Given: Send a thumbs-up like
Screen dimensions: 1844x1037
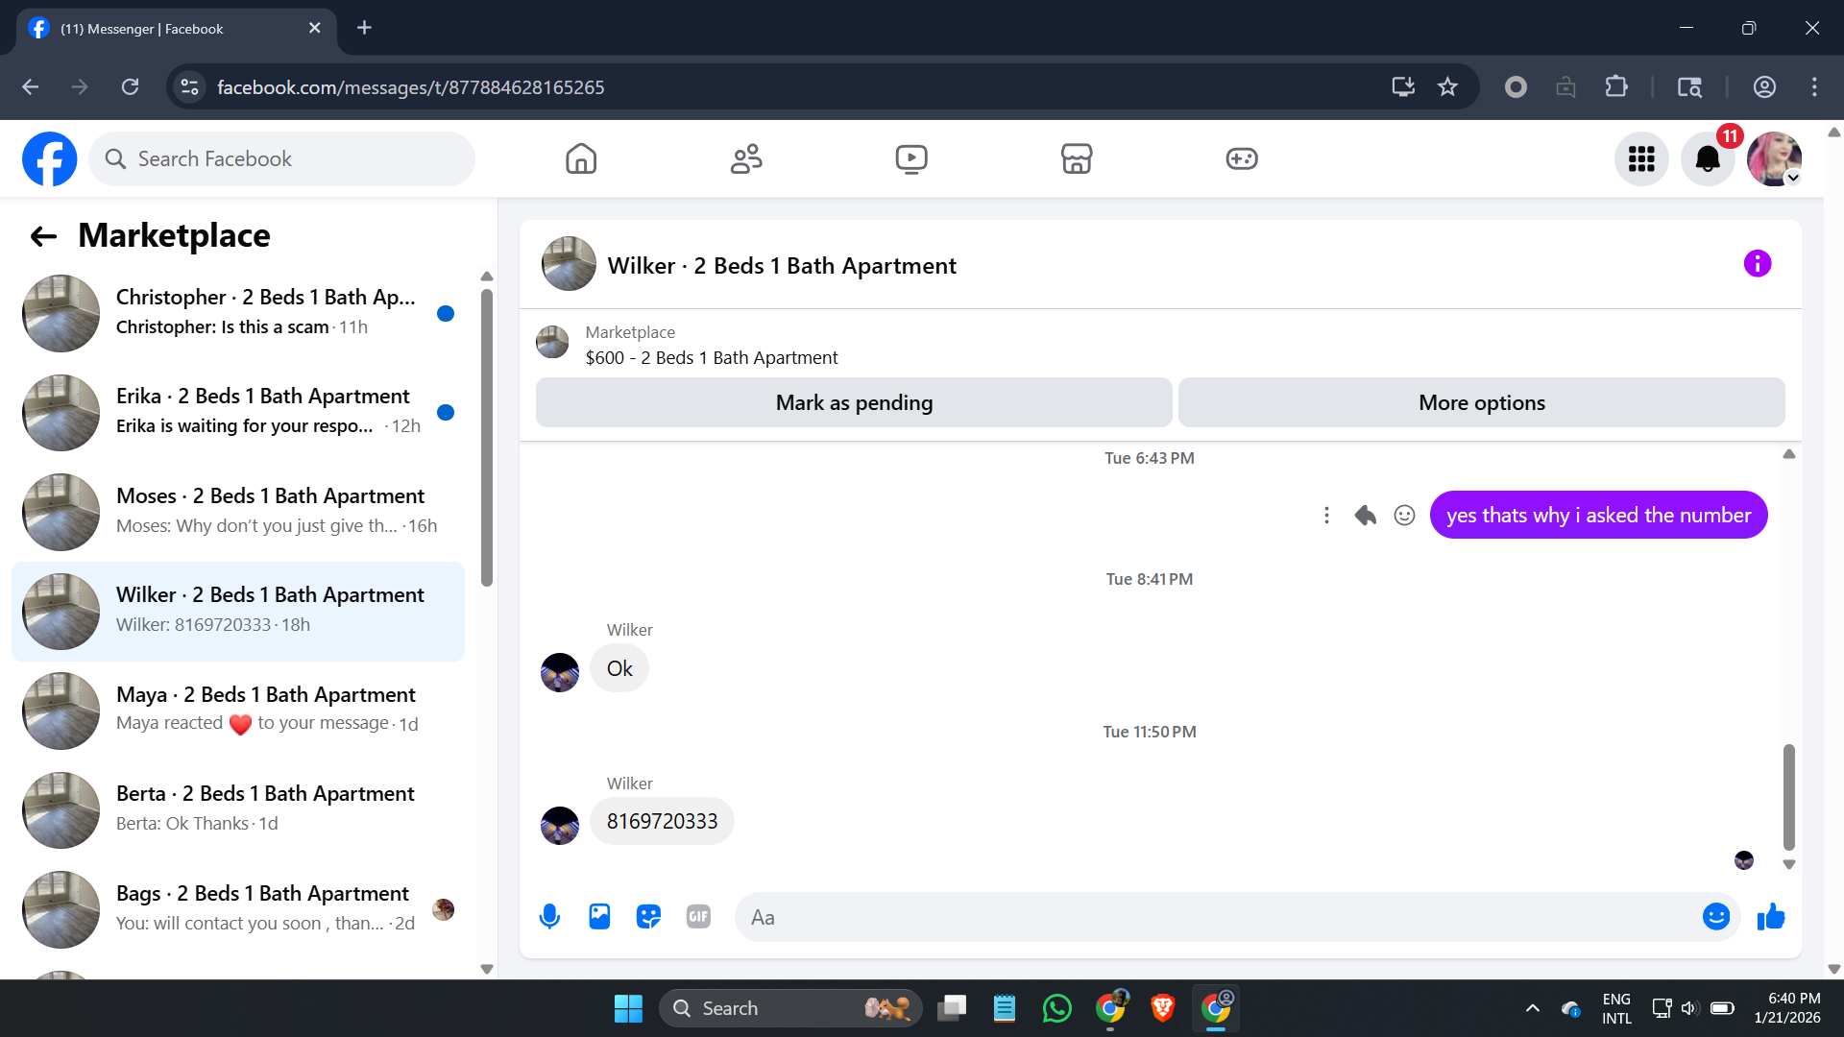Looking at the screenshot, I should pyautogui.click(x=1770, y=917).
